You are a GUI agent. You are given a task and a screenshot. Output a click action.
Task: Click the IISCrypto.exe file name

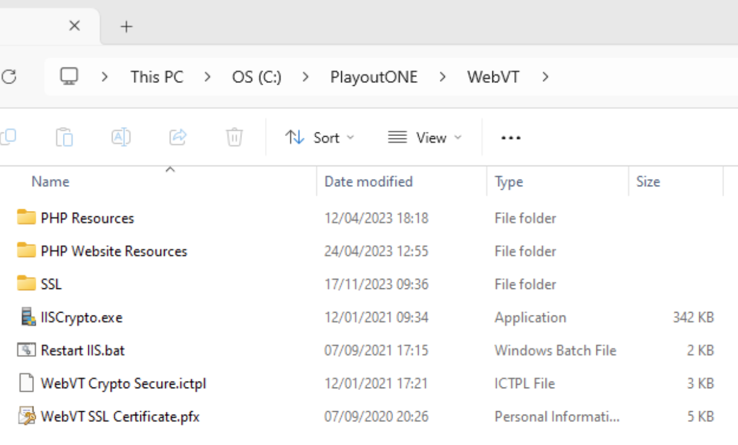pos(82,317)
